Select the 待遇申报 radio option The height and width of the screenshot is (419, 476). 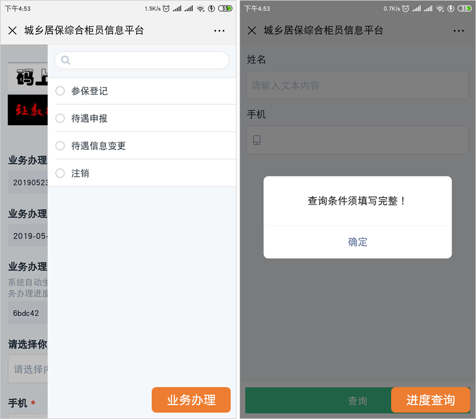(x=60, y=118)
